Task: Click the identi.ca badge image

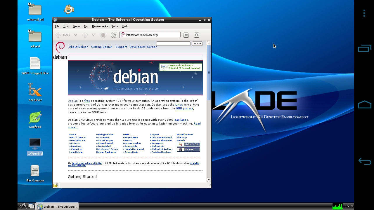Action: tap(188, 144)
